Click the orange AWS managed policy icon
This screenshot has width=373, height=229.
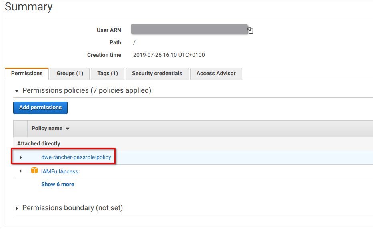(x=34, y=170)
